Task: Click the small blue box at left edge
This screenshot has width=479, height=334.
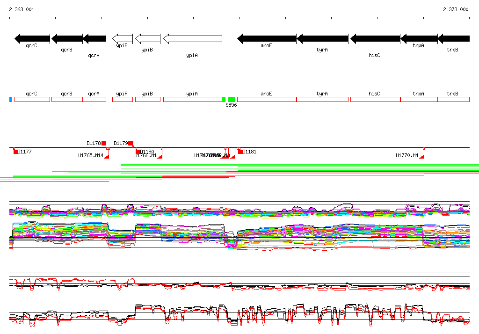Action: pos(10,99)
